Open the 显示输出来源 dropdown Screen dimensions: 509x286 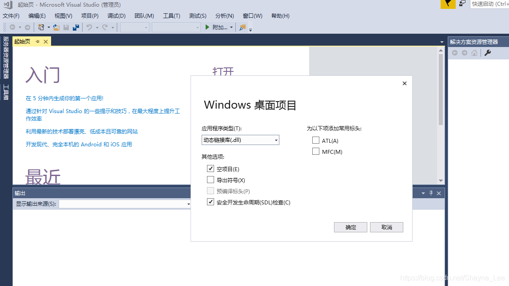pyautogui.click(x=125, y=204)
